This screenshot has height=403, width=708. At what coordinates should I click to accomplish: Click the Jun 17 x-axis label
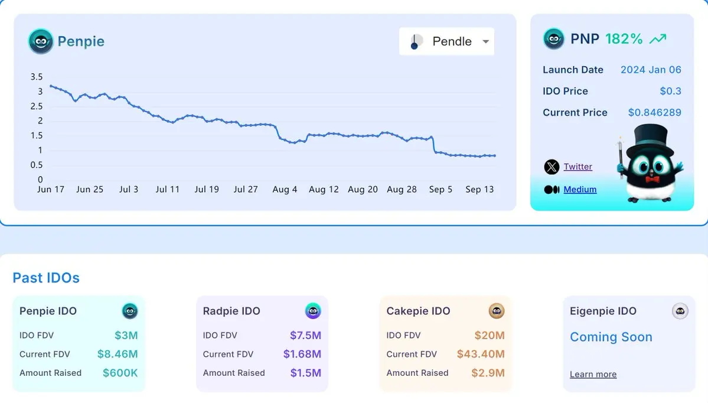tap(51, 190)
